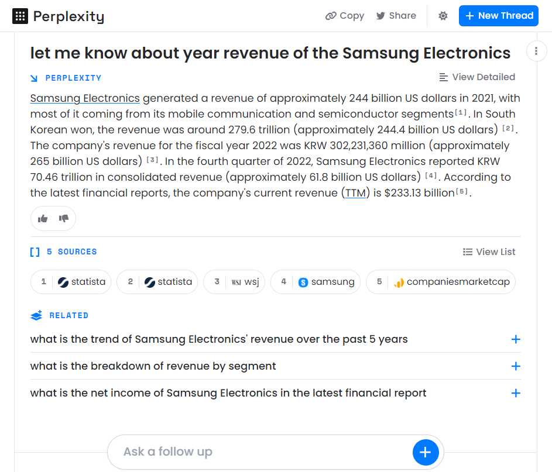Click the Perplexity answer arrow icon

[34, 78]
